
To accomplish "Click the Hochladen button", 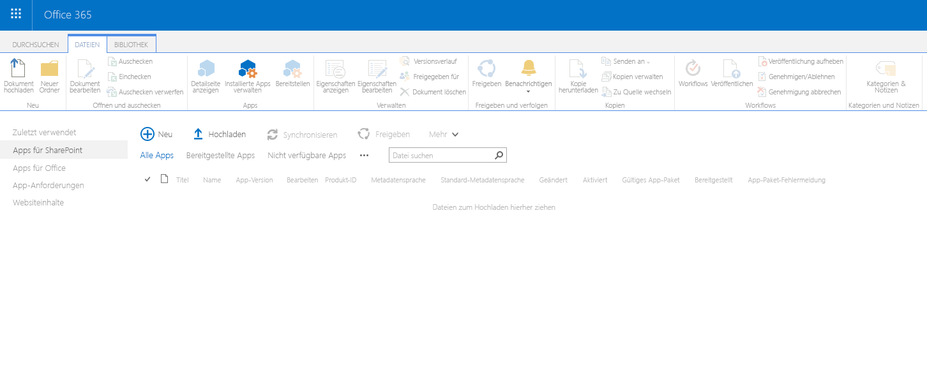I will (x=220, y=134).
